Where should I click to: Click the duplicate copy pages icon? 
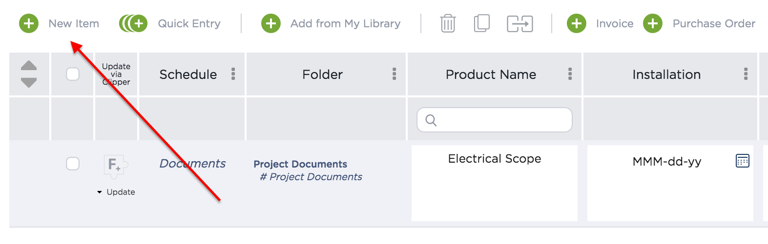pos(482,23)
